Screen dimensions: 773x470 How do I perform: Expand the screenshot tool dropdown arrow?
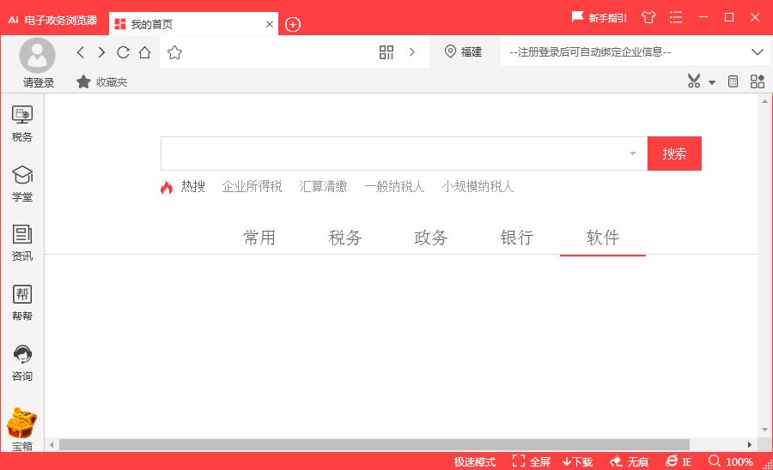click(712, 82)
